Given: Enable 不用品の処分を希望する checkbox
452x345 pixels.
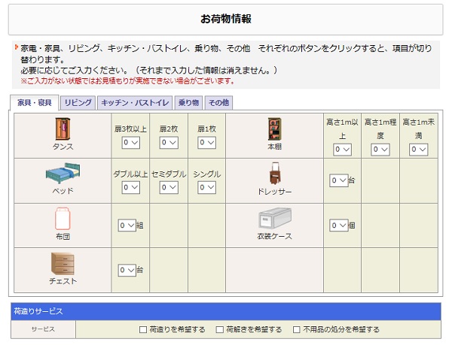Looking at the screenshot, I should (297, 329).
